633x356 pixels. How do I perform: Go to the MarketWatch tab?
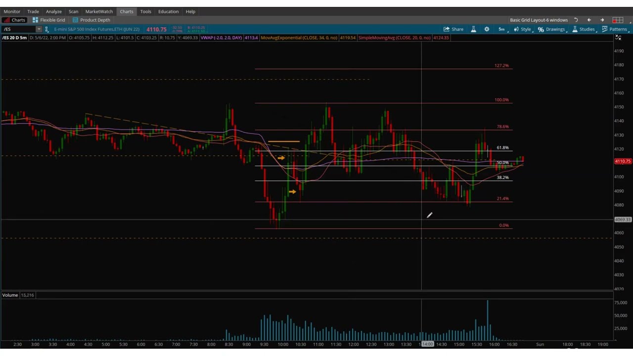[x=99, y=11]
